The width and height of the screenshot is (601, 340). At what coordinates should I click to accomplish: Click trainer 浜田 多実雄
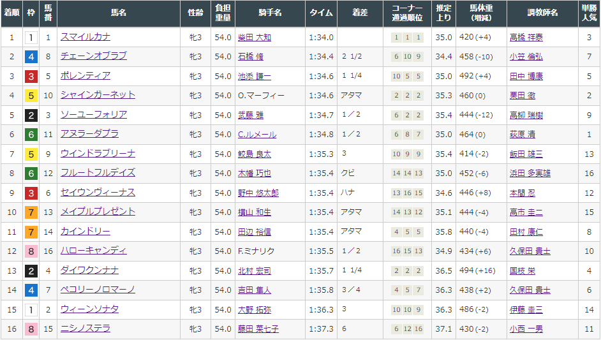click(x=530, y=174)
